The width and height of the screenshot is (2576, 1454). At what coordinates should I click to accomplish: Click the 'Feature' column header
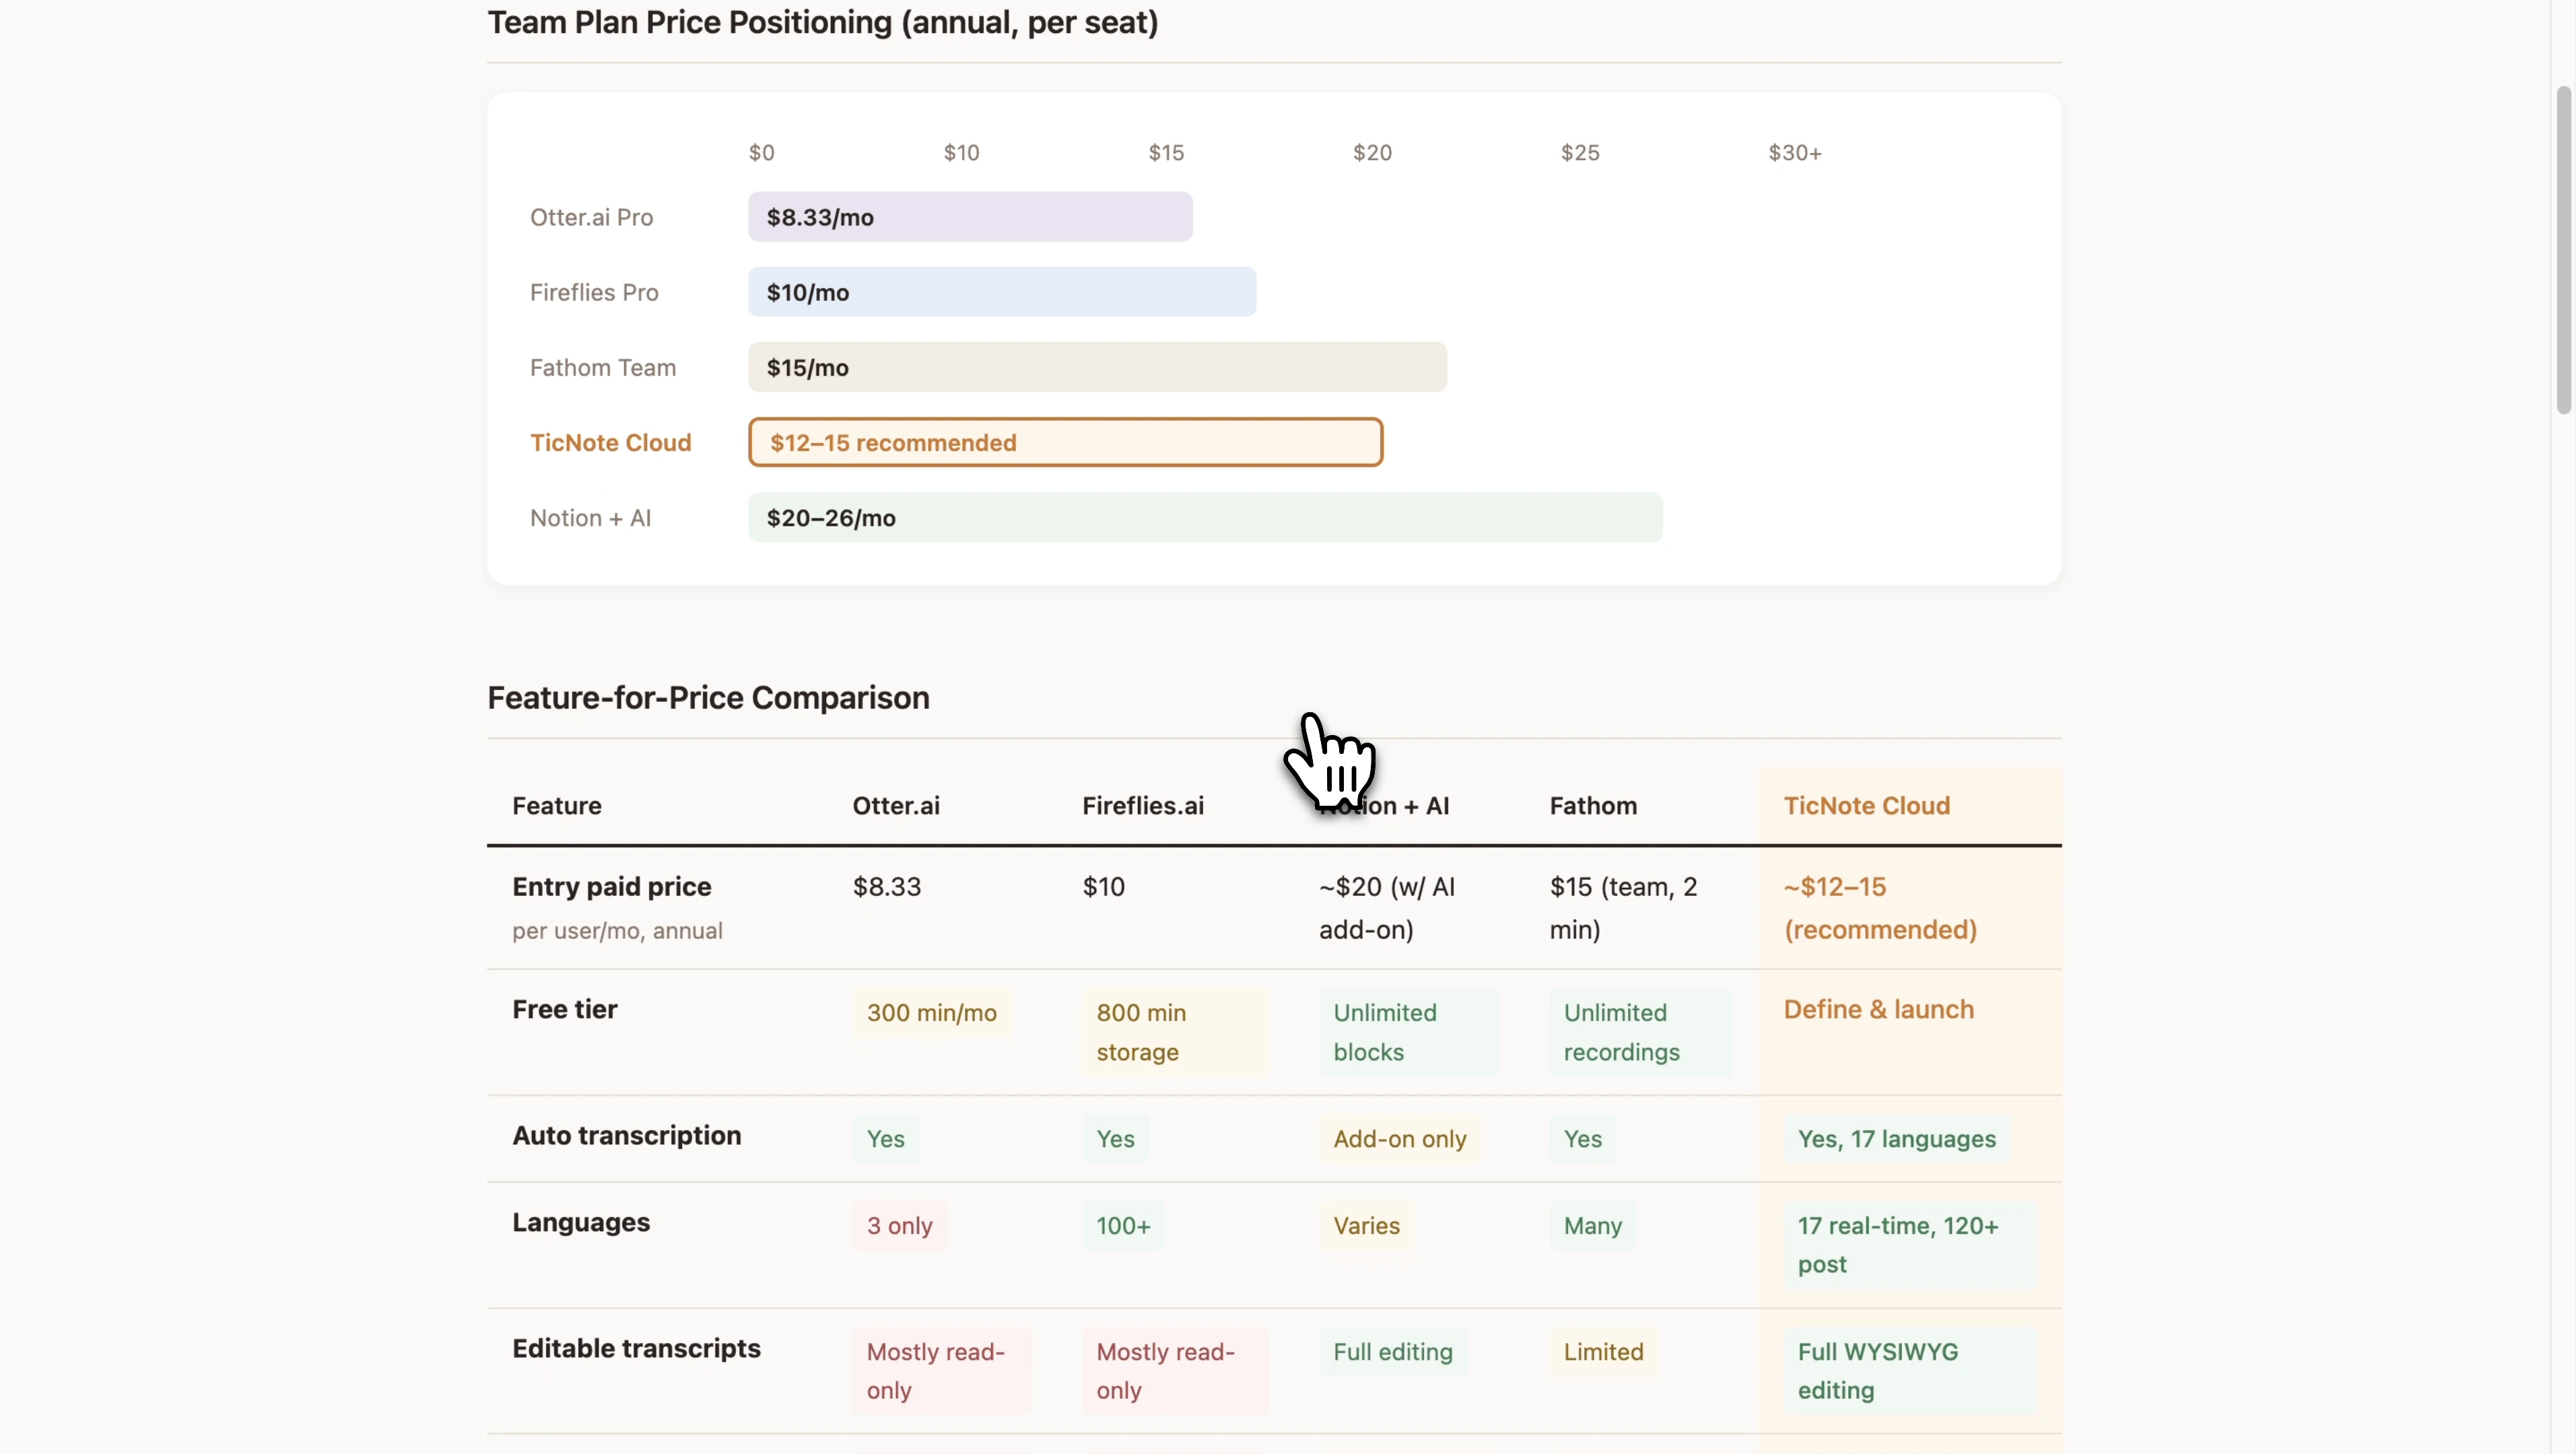pos(557,805)
